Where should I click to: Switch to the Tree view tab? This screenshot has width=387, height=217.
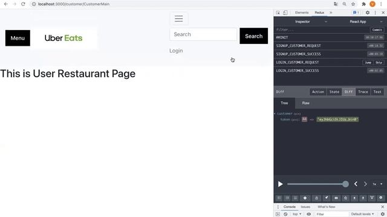tap(284, 103)
